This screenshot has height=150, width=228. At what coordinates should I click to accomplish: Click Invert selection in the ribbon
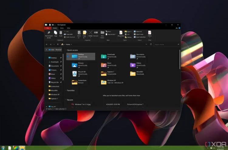[x=140, y=37]
